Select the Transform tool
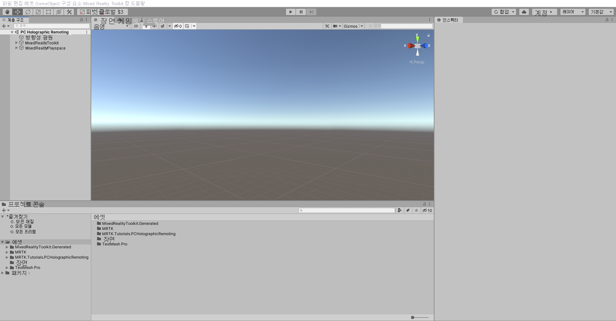616x321 pixels. (x=59, y=12)
